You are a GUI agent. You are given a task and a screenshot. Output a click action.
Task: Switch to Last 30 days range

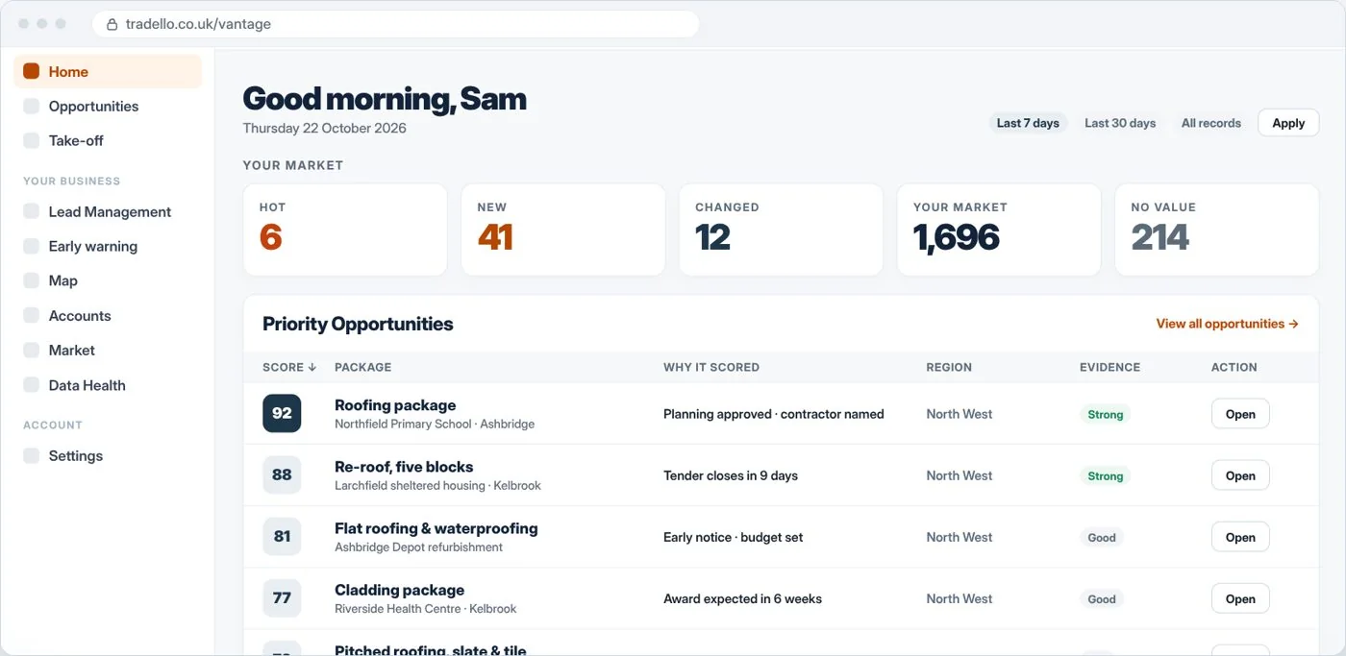(1120, 123)
